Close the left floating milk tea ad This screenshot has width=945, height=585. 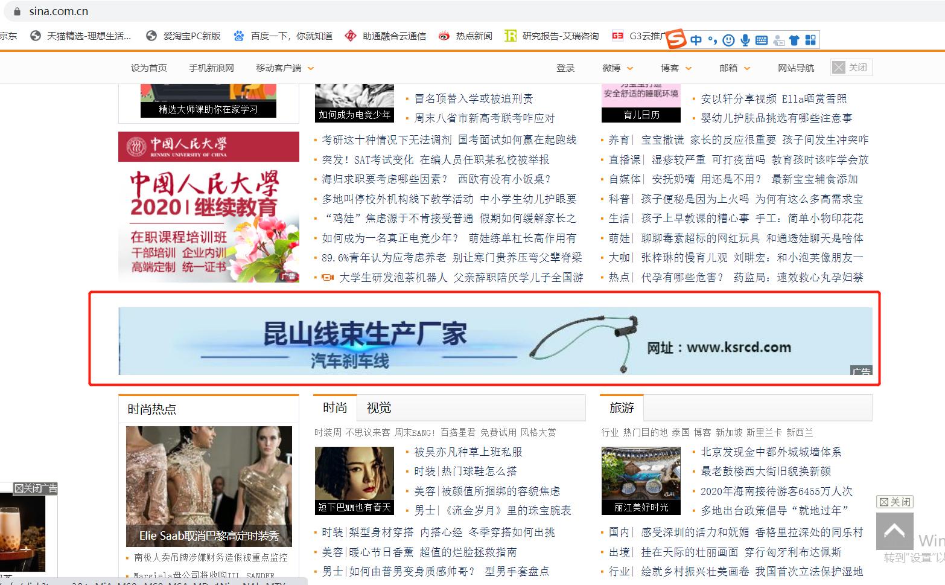36,488
